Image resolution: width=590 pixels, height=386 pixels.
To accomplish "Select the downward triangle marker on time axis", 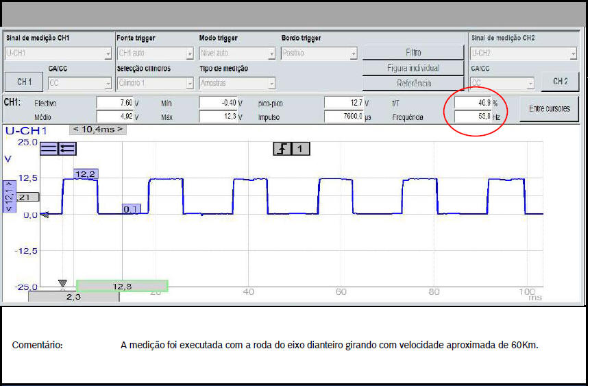I will [x=62, y=282].
